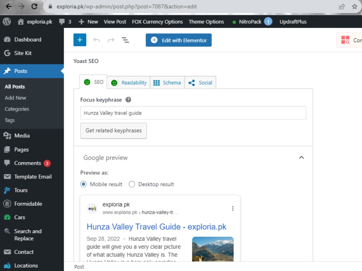
Task: Click the Hunza Valley Travel Guide preview title
Action: coord(156,227)
